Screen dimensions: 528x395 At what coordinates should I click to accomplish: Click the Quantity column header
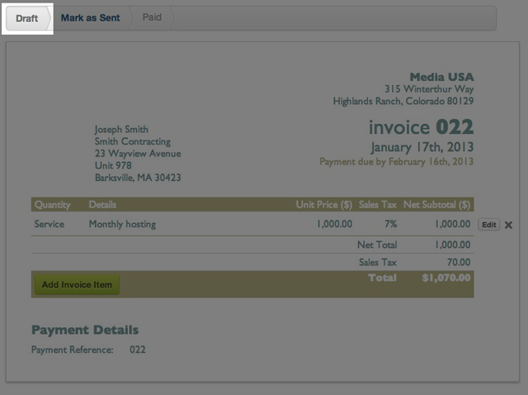[x=52, y=205]
